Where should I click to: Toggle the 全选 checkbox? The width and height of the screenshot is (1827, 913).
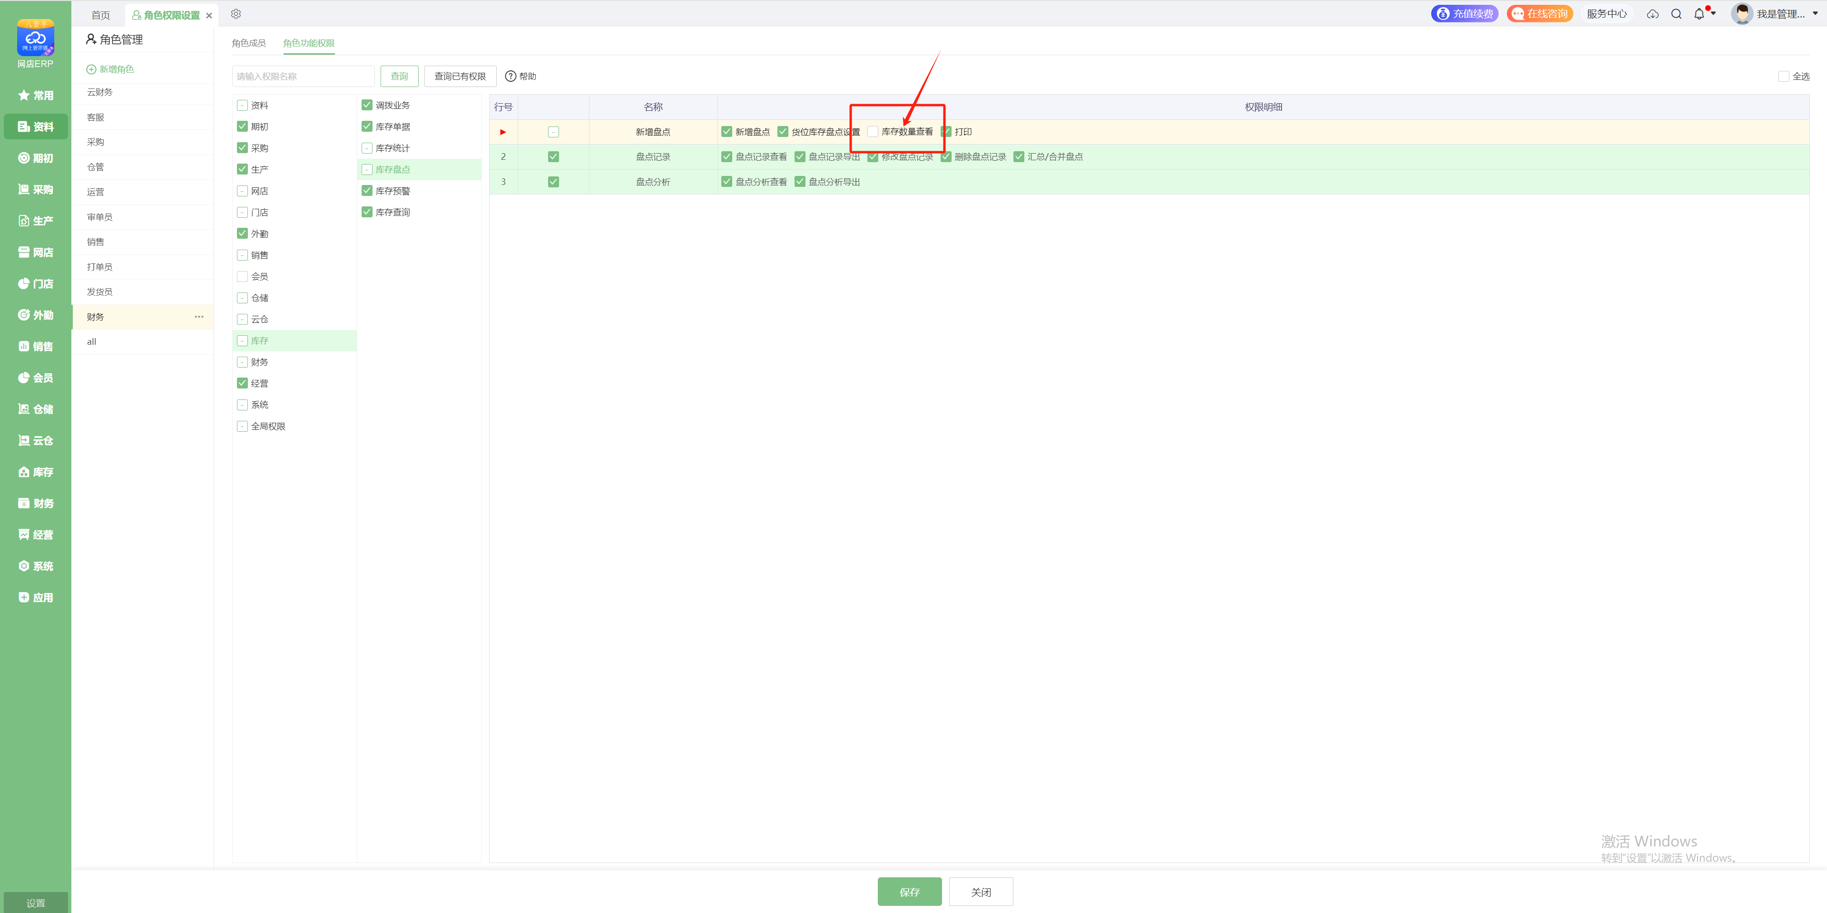pyautogui.click(x=1784, y=76)
